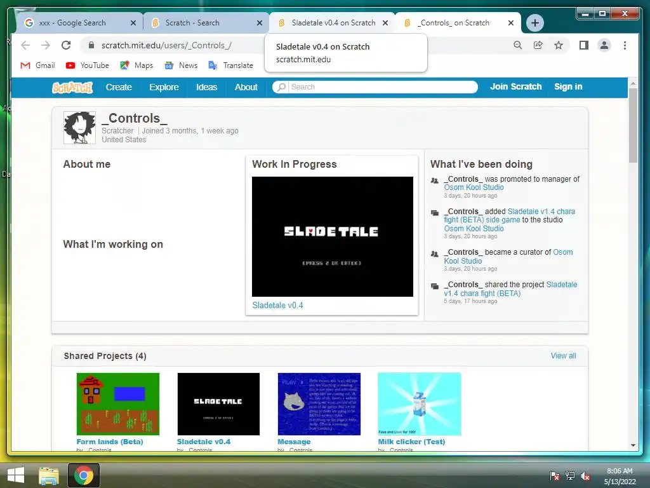This screenshot has width=650, height=488.
Task: Open the Farm lands (Beta) title link
Action: click(110, 442)
